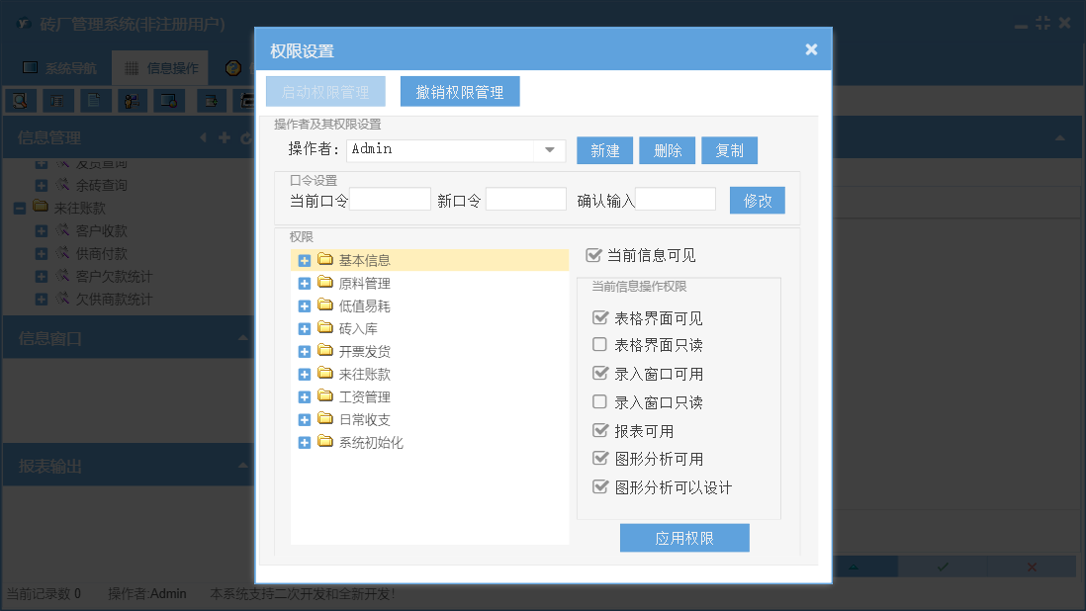Click the 应用权限 button
This screenshot has height=611, width=1086.
pyautogui.click(x=684, y=538)
